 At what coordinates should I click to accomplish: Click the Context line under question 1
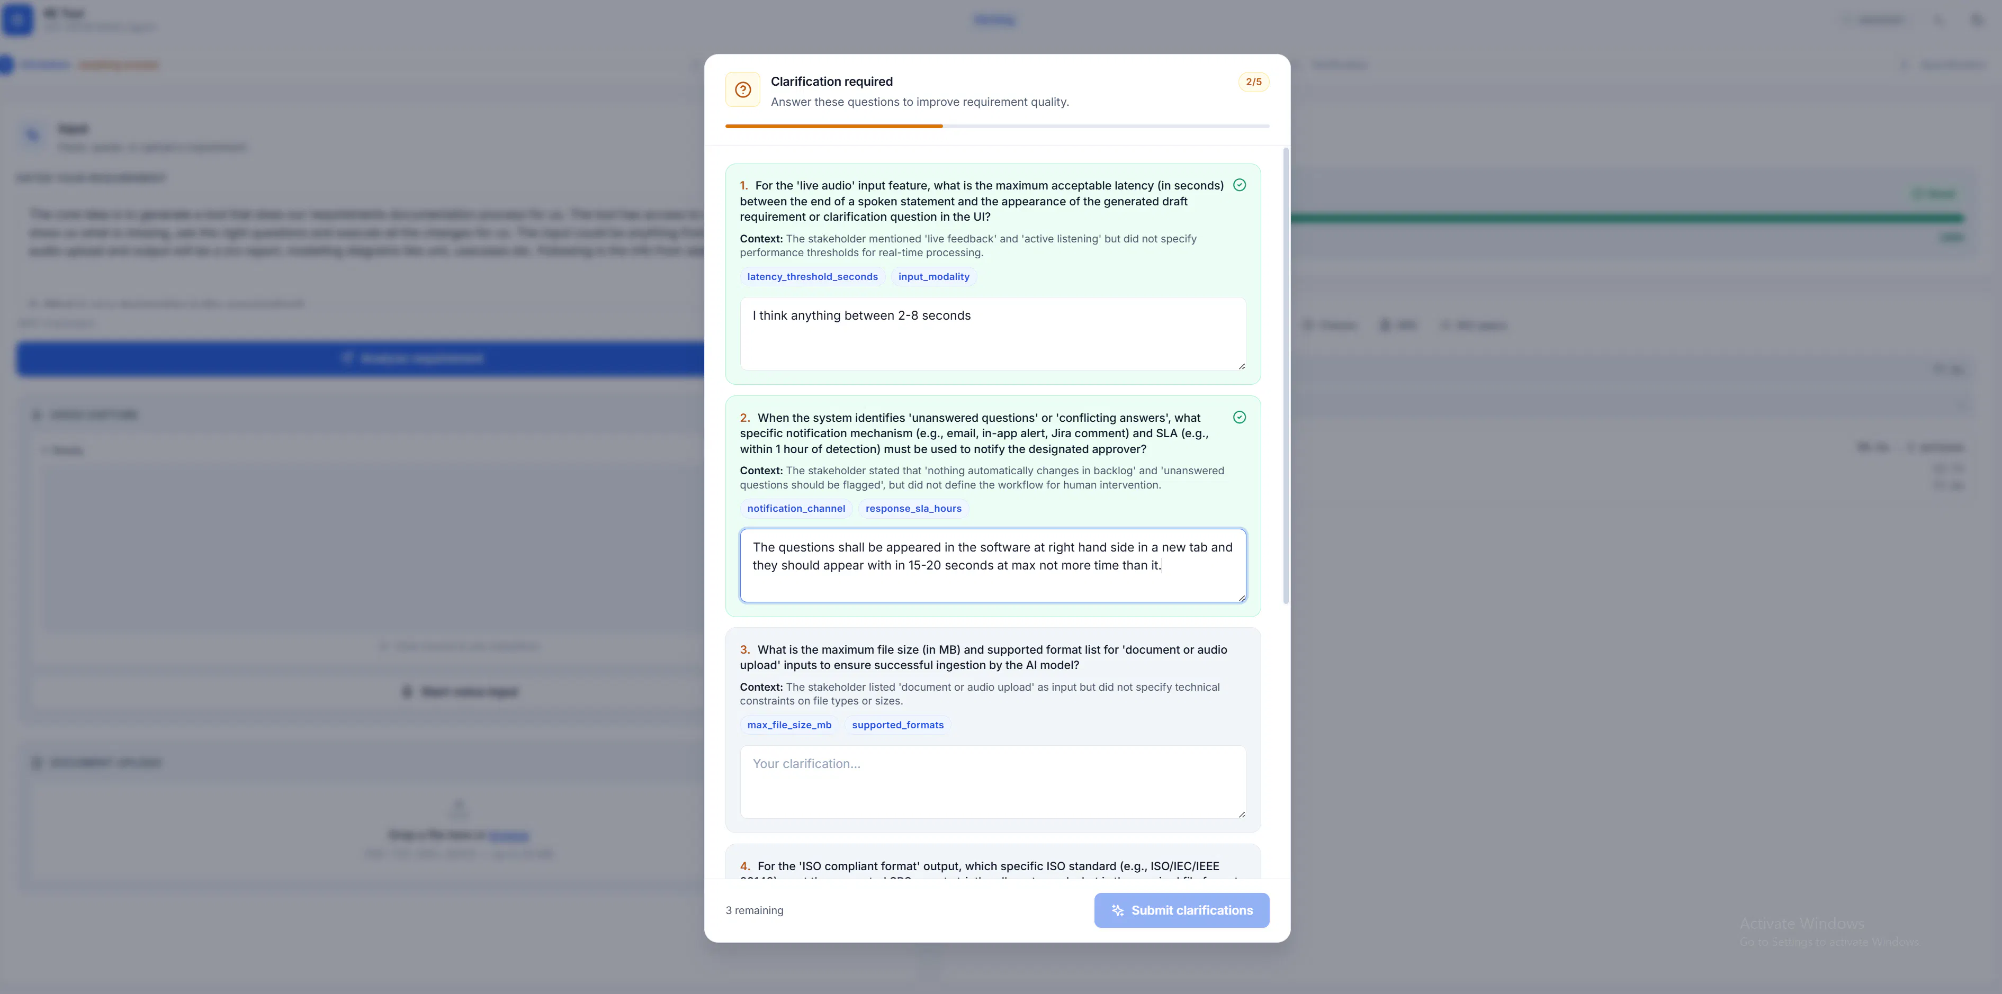[x=967, y=246]
